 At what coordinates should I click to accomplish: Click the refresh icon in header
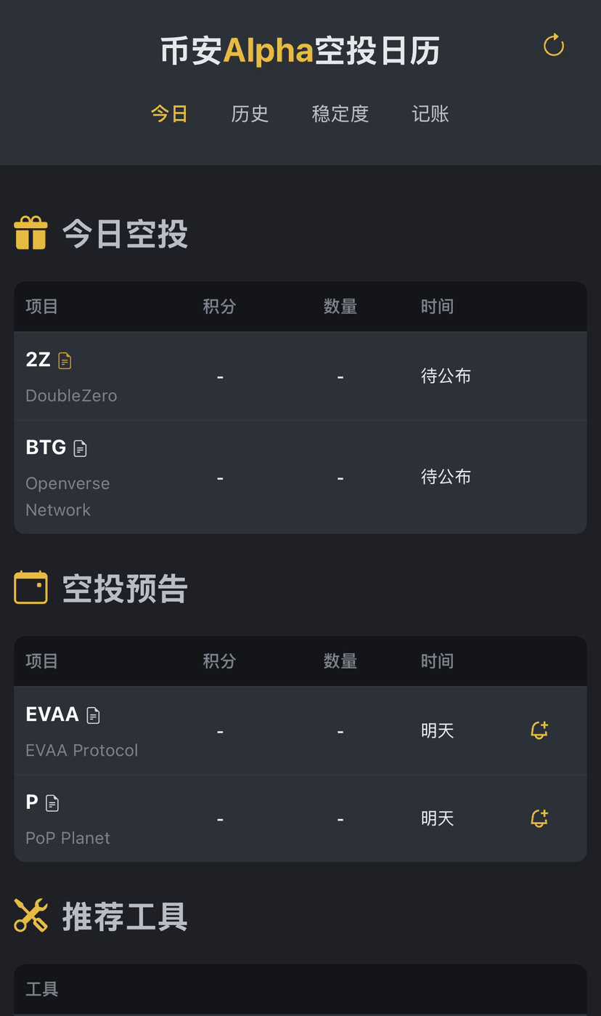[554, 45]
